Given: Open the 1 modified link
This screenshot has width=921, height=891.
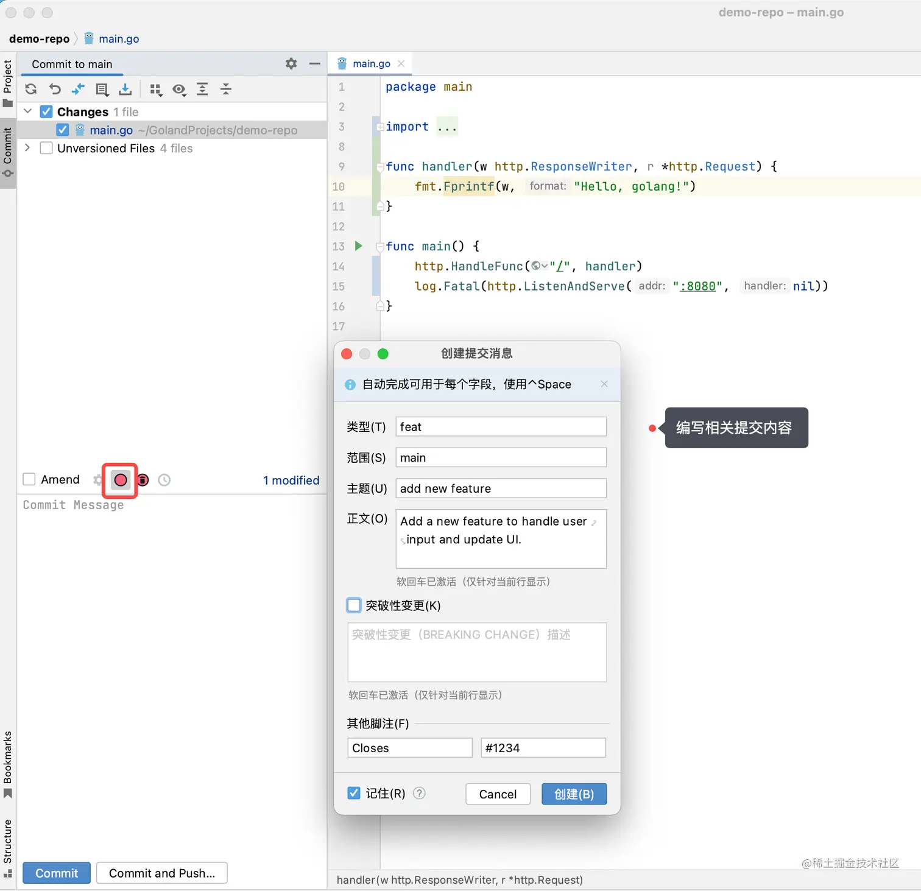Looking at the screenshot, I should [291, 480].
